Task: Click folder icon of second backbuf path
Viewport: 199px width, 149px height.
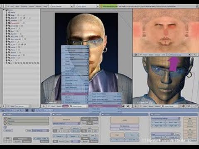Action: [x=5, y=121]
